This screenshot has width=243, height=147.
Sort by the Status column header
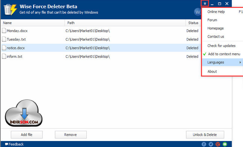(x=193, y=23)
